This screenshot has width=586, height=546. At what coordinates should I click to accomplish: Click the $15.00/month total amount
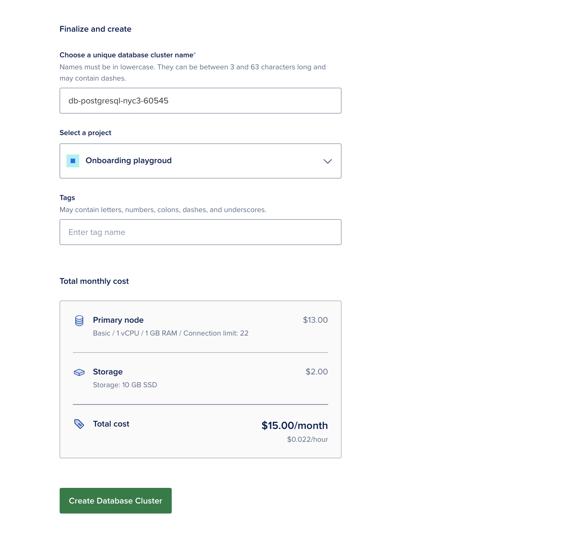tap(295, 425)
